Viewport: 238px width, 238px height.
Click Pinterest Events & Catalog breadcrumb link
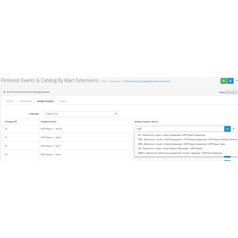pyautogui.click(x=147, y=81)
